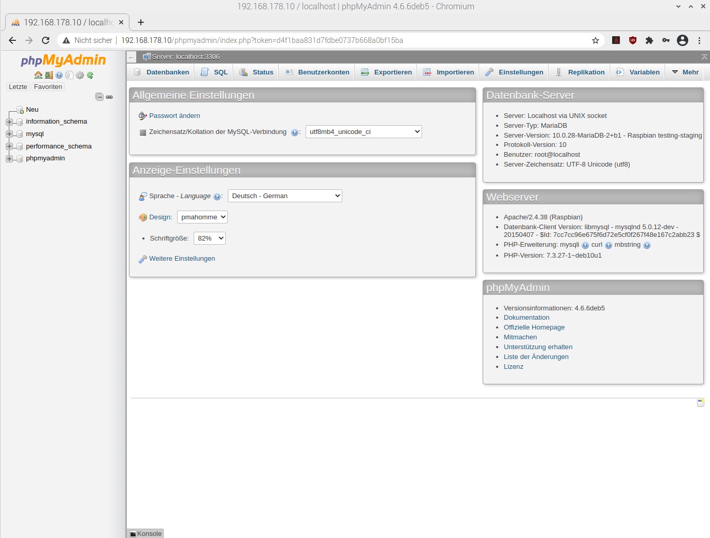Reload navigation panel with green refresh icon

coord(90,75)
